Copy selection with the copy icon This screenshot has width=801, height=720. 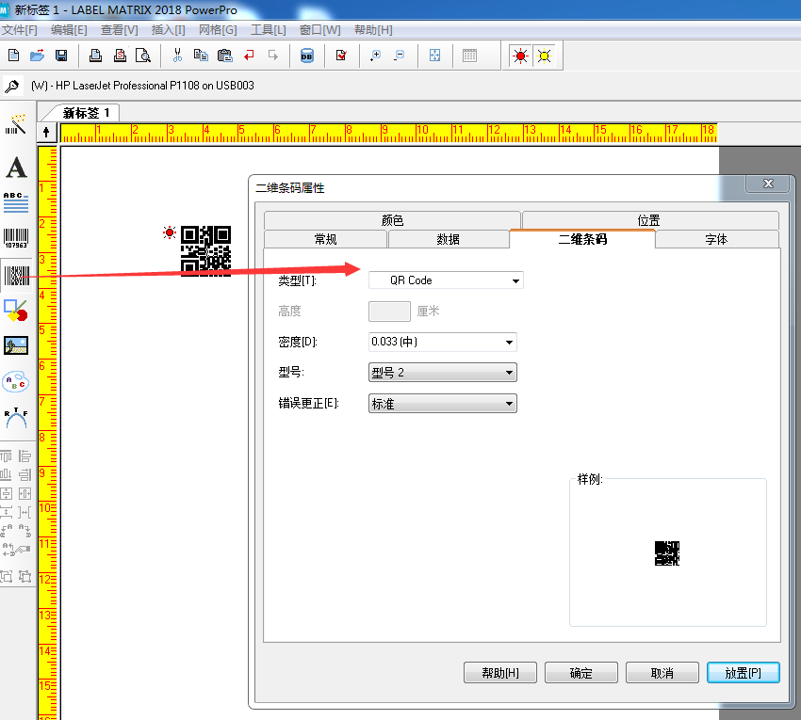(201, 56)
